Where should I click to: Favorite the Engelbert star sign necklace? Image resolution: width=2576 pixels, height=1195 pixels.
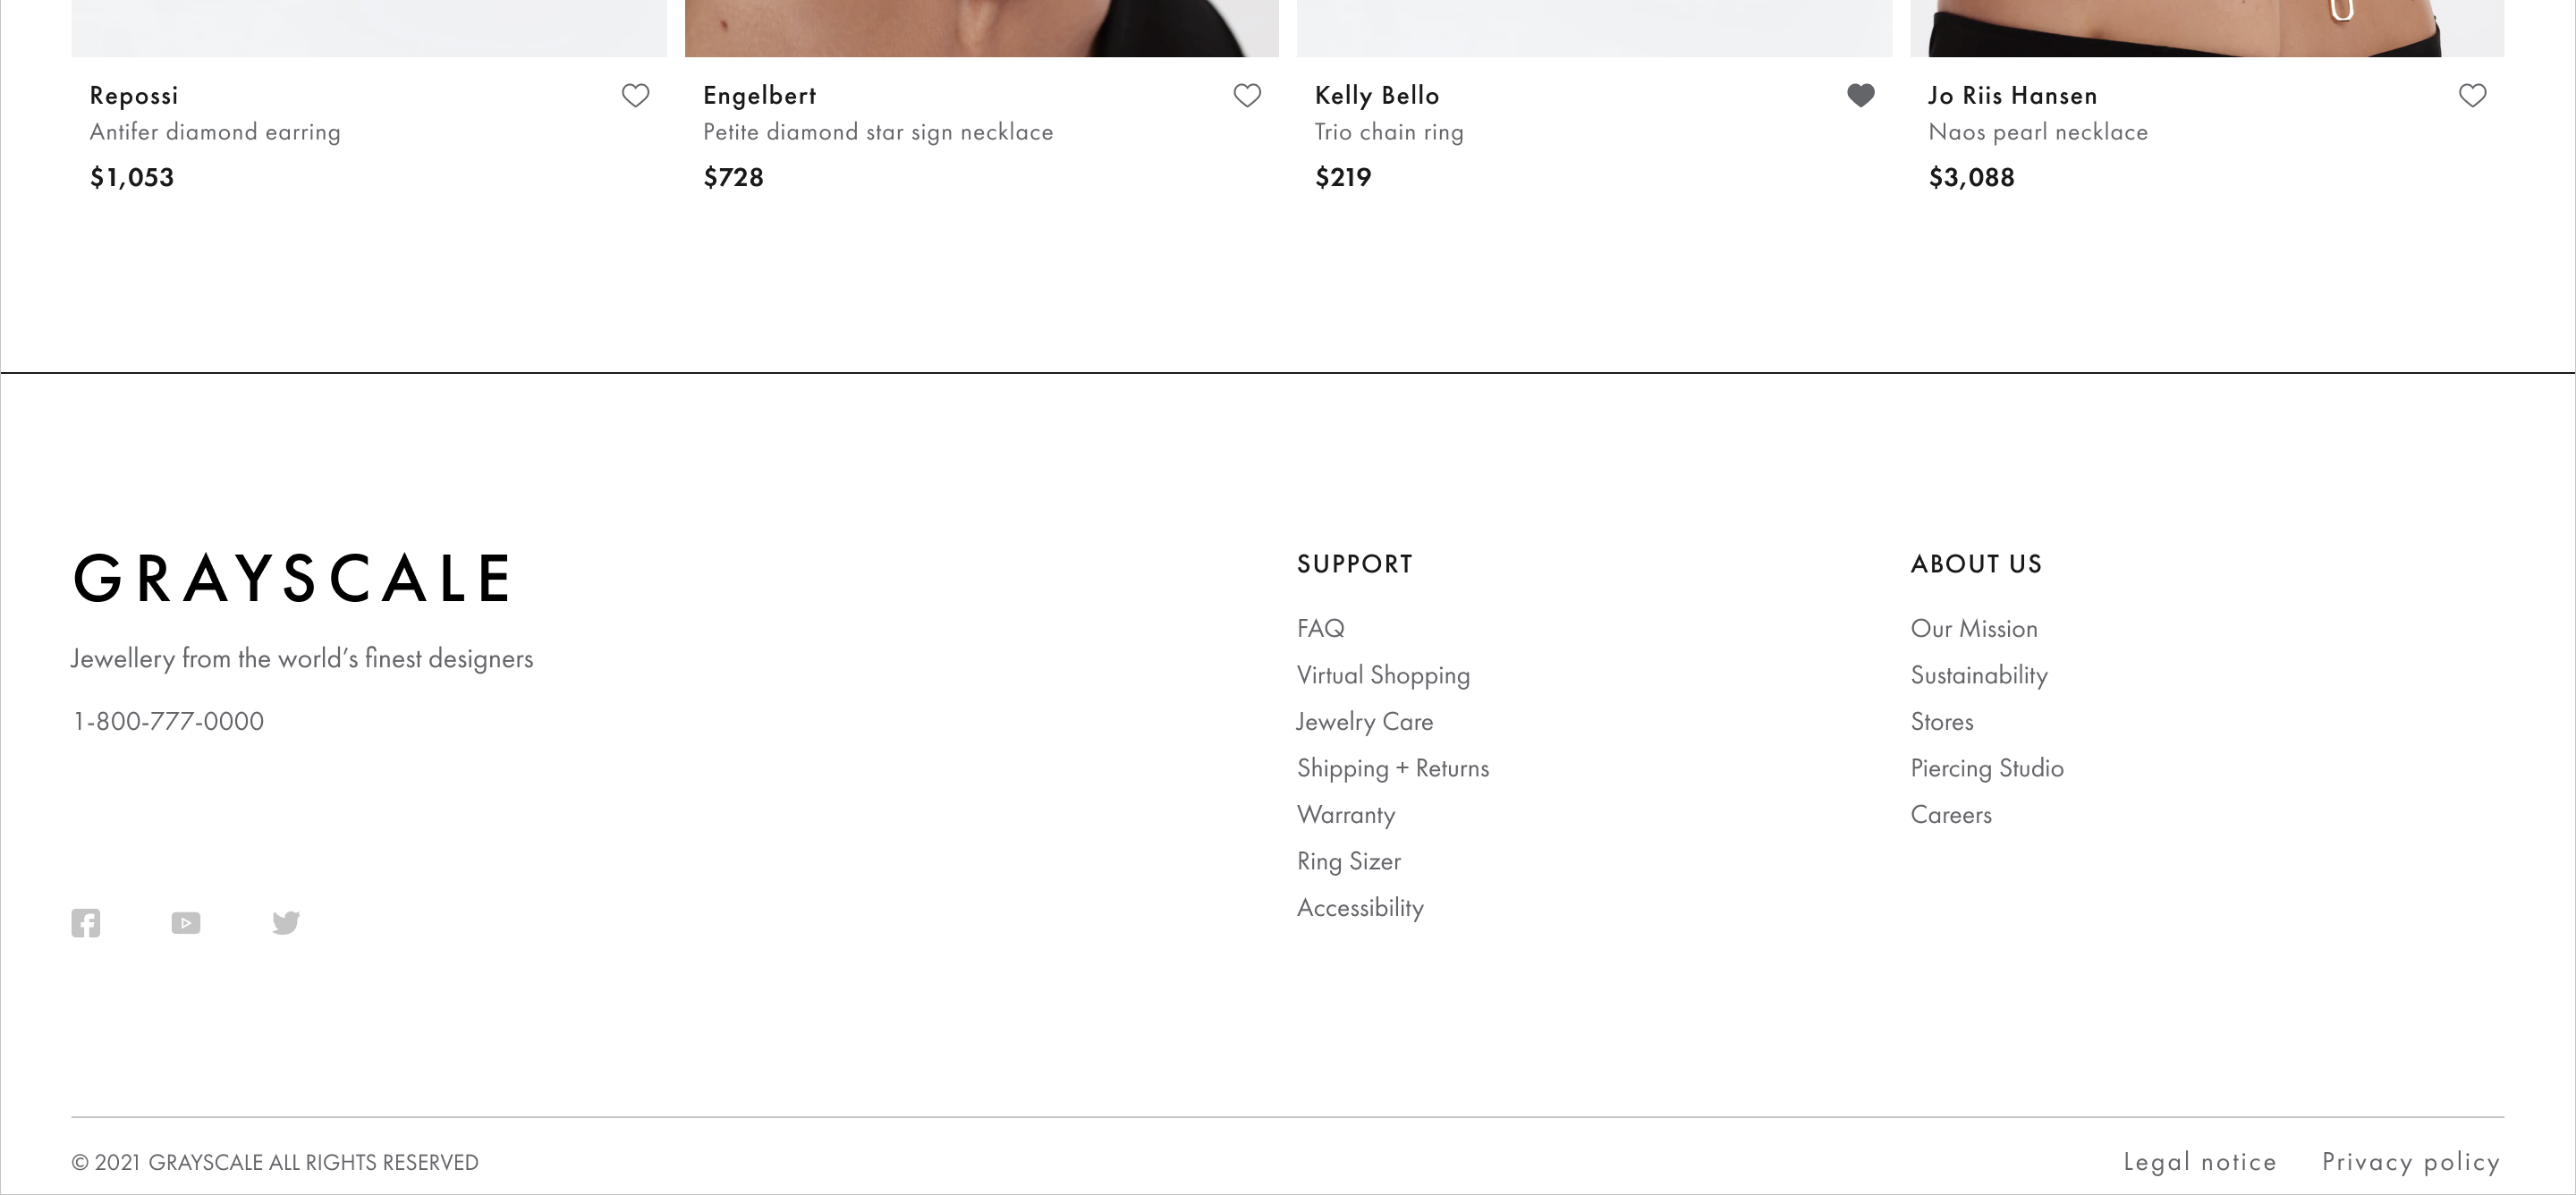[1247, 95]
